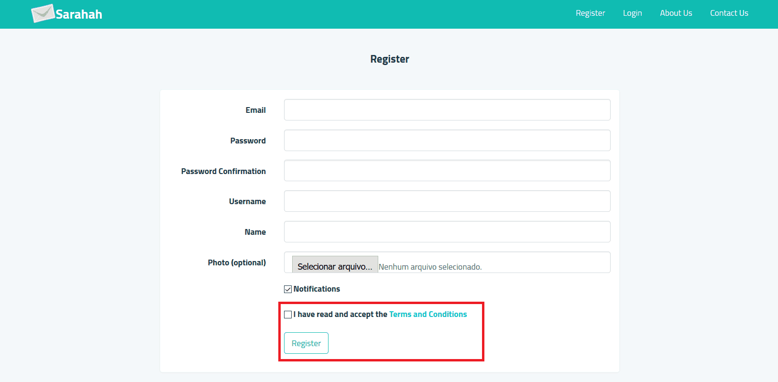
Task: Click the Password field label
Action: (248, 141)
